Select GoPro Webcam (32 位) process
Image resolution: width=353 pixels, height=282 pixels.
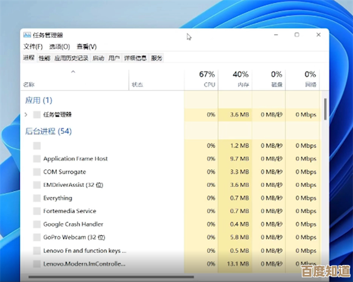pyautogui.click(x=74, y=237)
